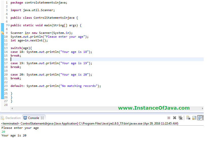211x144 pixels.
Task: Place the cursor on empty line 16
Action: pyautogui.click(x=107, y=59)
